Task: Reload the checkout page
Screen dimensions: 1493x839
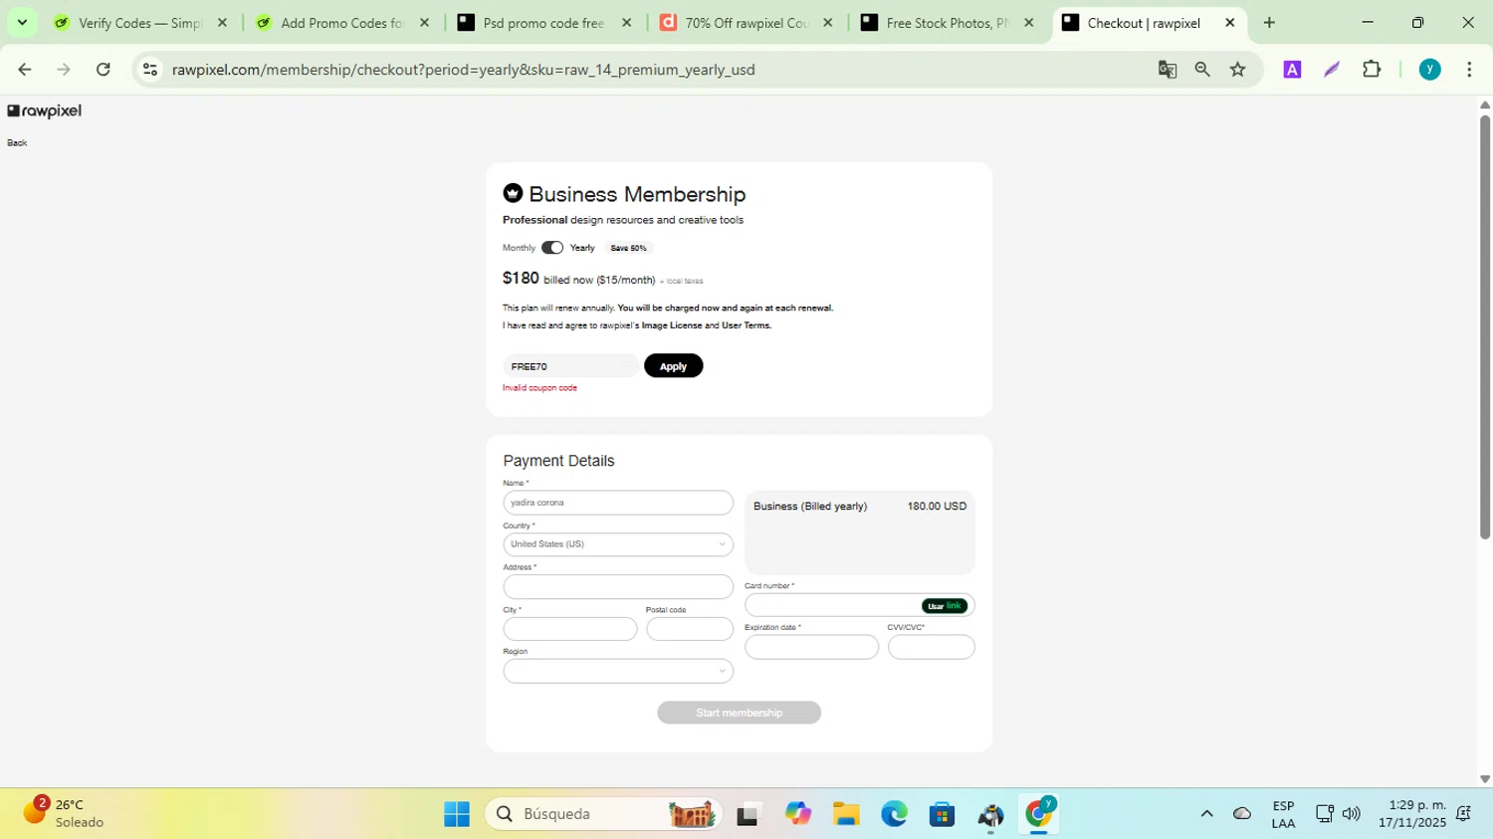Action: (104, 70)
